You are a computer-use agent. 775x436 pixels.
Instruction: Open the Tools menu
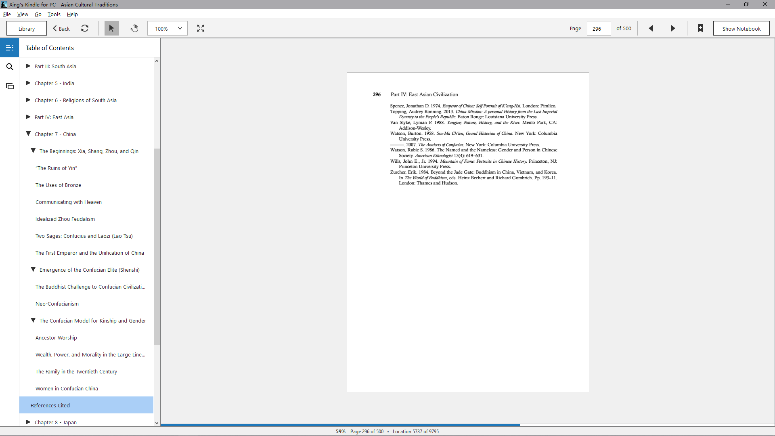(x=54, y=14)
